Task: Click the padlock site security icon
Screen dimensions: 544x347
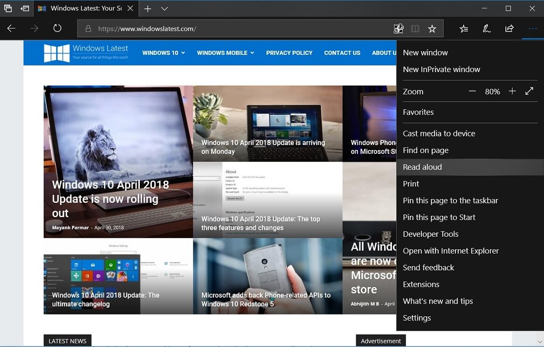Action: pos(88,29)
